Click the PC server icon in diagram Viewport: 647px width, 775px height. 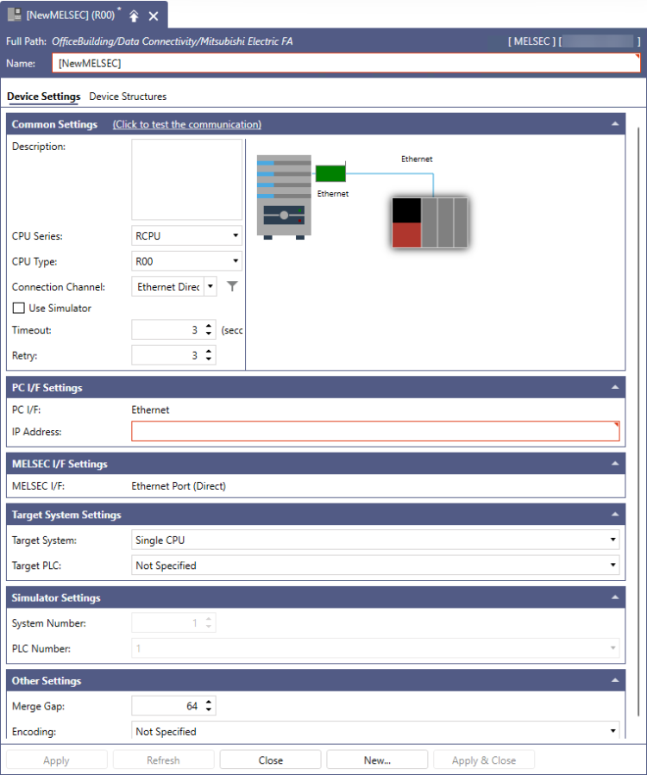tap(284, 197)
